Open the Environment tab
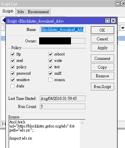Screen dimensions: 125x148 click(x=38, y=12)
